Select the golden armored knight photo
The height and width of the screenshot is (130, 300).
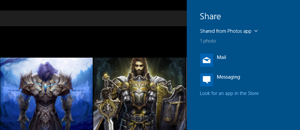point(140,94)
